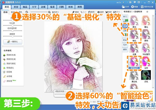Select the 背景虚化 tool

point(9,68)
